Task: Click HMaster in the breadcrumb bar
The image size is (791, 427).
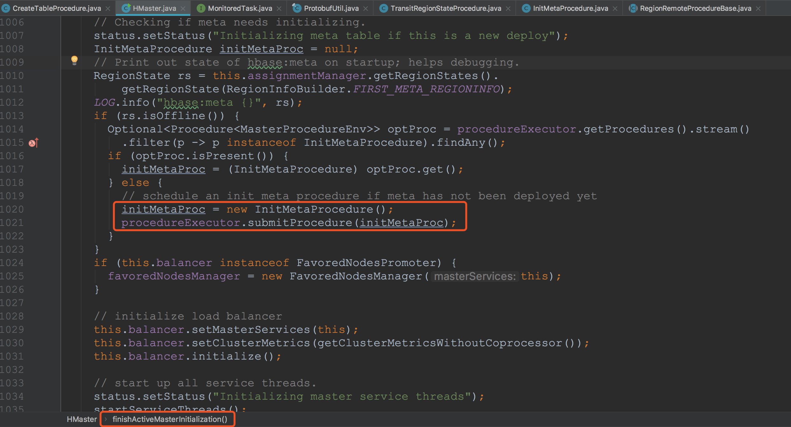Action: point(82,419)
